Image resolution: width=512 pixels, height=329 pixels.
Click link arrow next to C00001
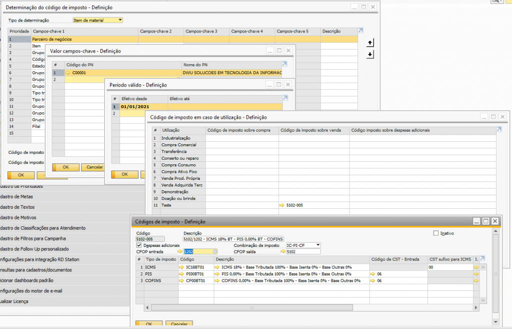(68, 73)
